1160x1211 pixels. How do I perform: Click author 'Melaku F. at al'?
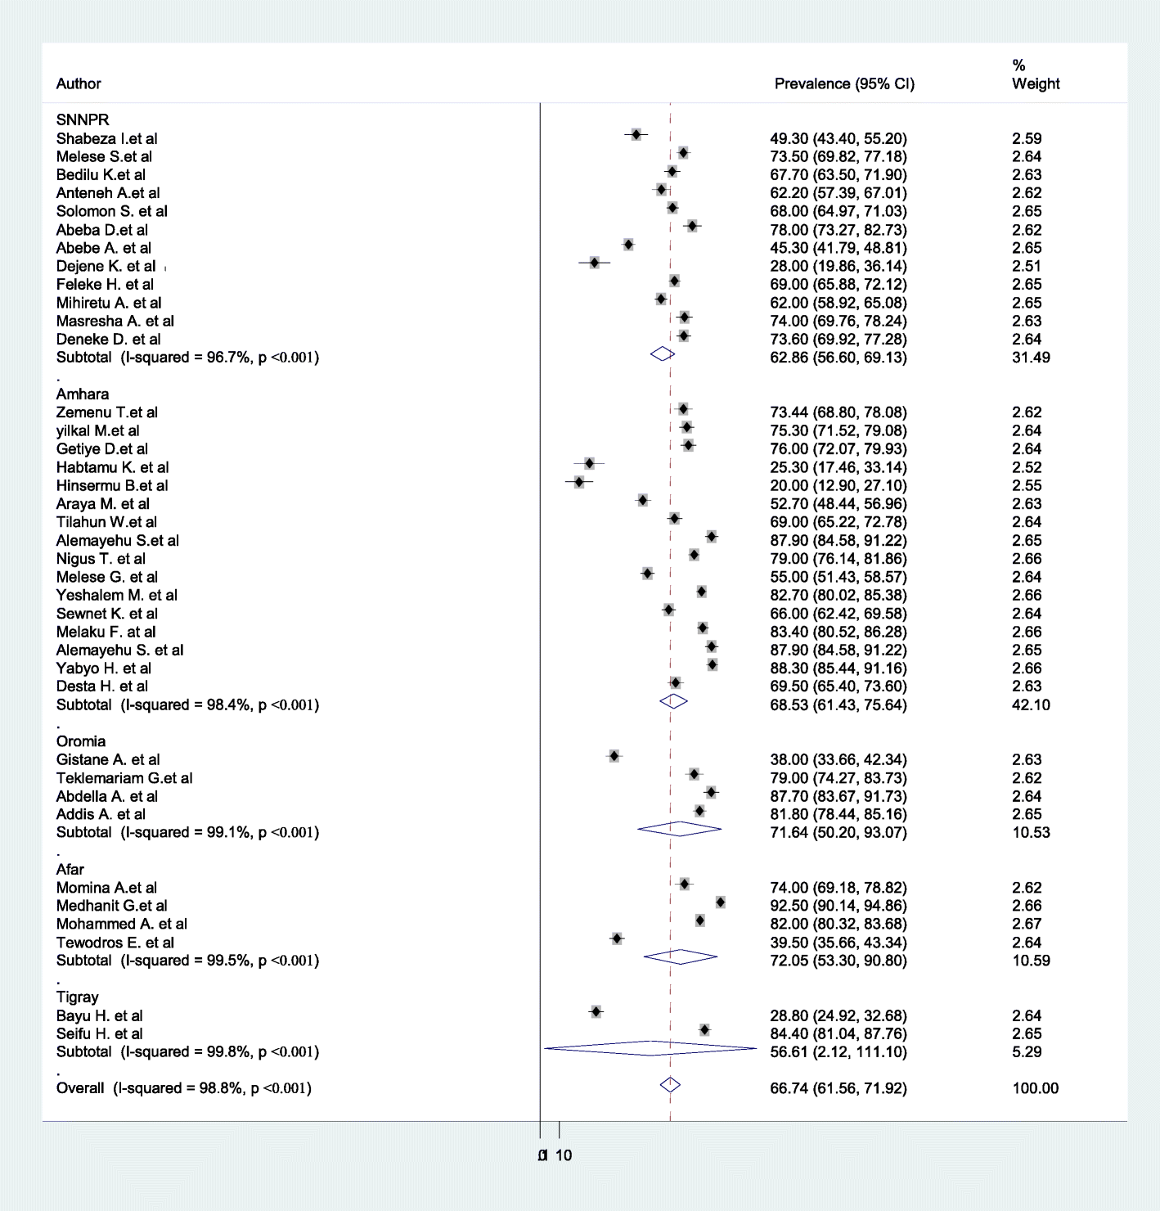pyautogui.click(x=106, y=632)
